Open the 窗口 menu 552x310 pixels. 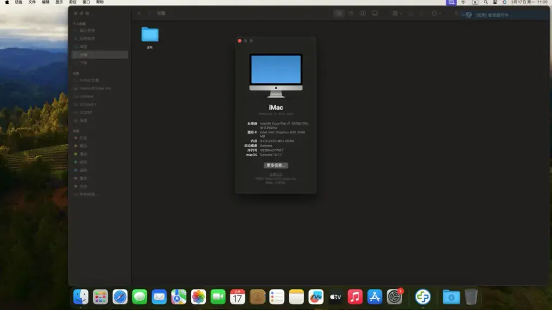(86, 2)
